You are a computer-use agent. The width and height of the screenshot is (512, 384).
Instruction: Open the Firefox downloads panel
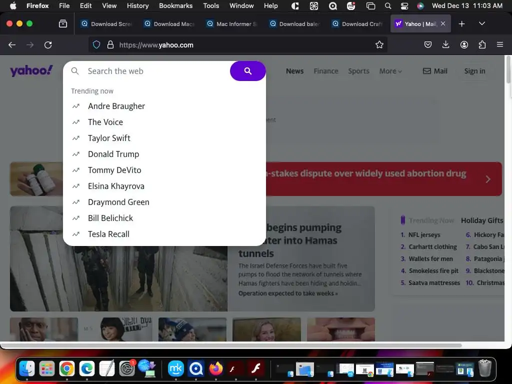(x=445, y=44)
